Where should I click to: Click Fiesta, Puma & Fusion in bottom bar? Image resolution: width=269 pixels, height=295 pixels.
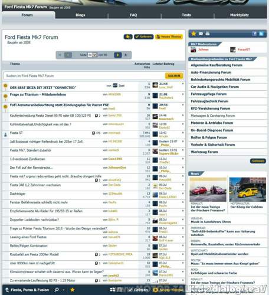[x=29, y=290]
